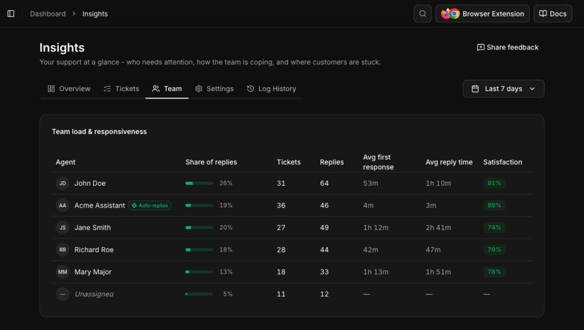Click Mary Major's 1h 13m first response

point(376,272)
